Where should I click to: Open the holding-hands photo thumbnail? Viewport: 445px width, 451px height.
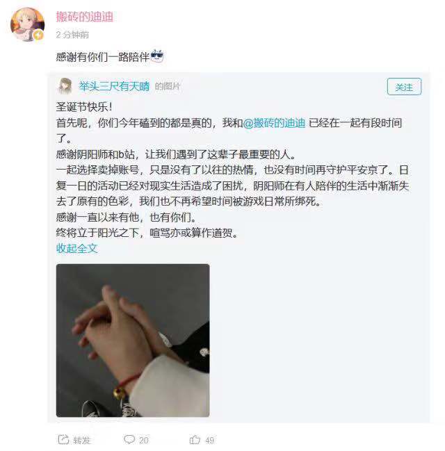pyautogui.click(x=133, y=341)
